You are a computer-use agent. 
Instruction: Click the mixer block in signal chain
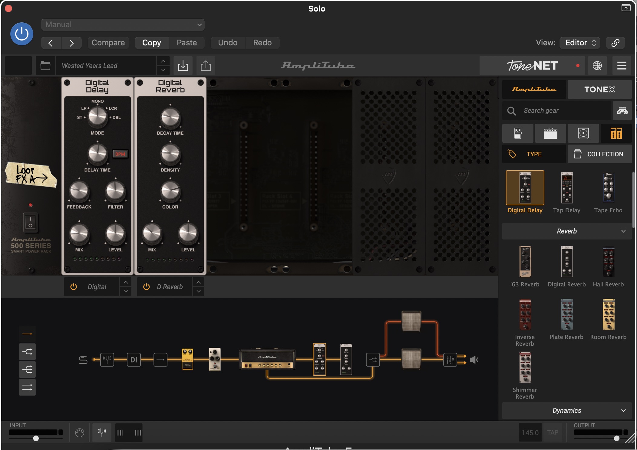click(x=450, y=360)
